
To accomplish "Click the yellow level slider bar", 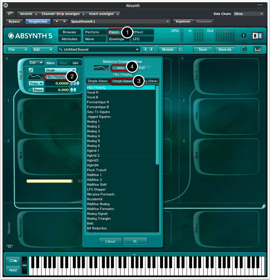I will [x=49, y=181].
